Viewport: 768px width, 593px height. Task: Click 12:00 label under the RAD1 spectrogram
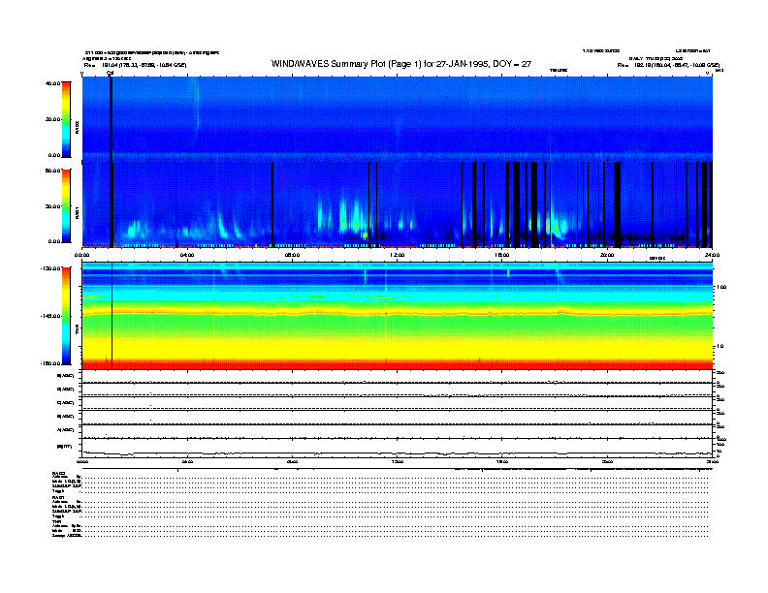398,255
